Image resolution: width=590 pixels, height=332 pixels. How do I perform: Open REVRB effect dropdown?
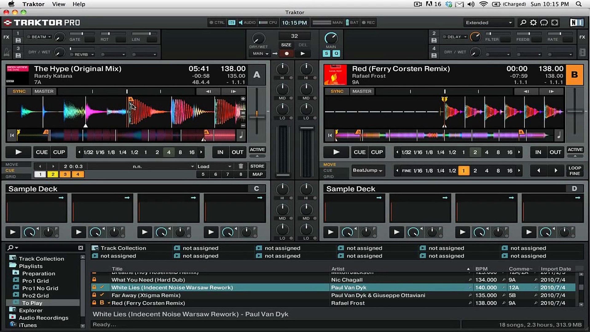click(92, 55)
